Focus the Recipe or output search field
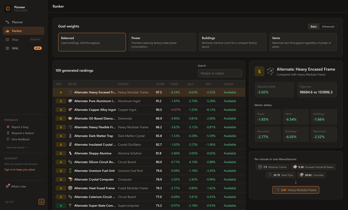The height and width of the screenshot is (210, 348). coord(220,73)
